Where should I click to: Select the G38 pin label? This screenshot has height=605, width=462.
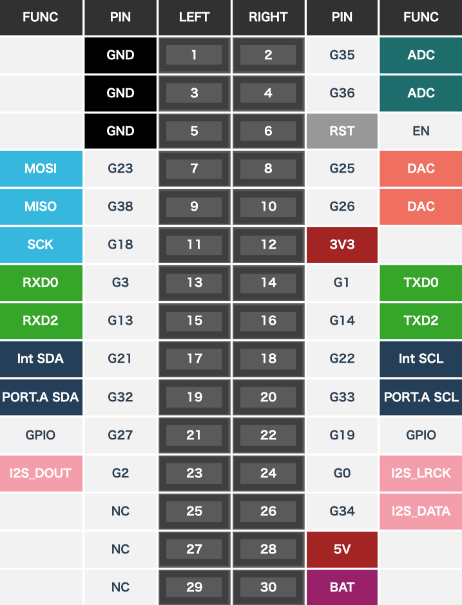(120, 207)
